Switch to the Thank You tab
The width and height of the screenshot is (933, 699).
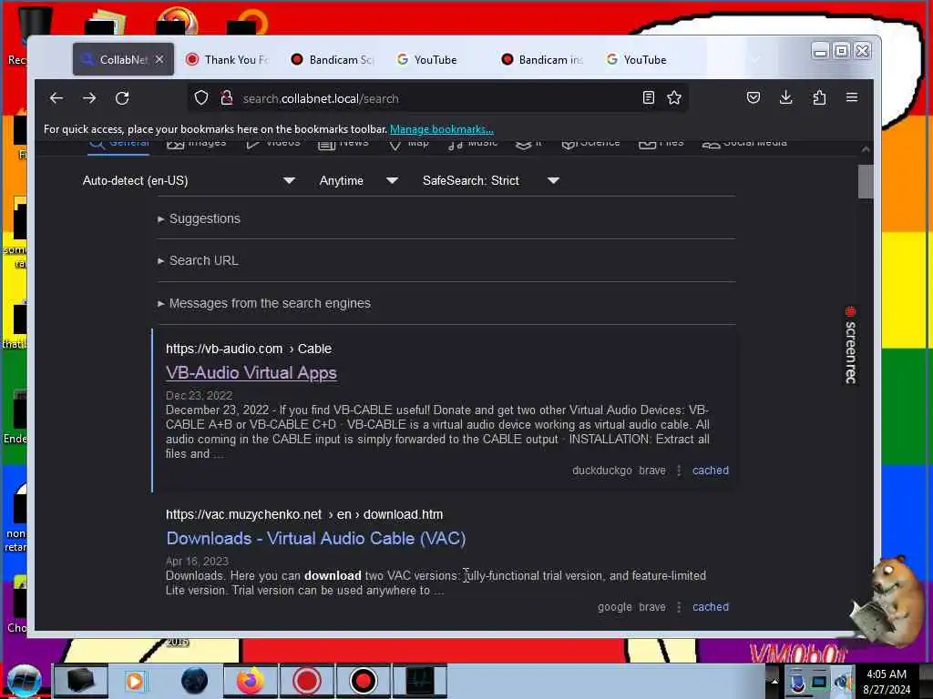click(227, 59)
